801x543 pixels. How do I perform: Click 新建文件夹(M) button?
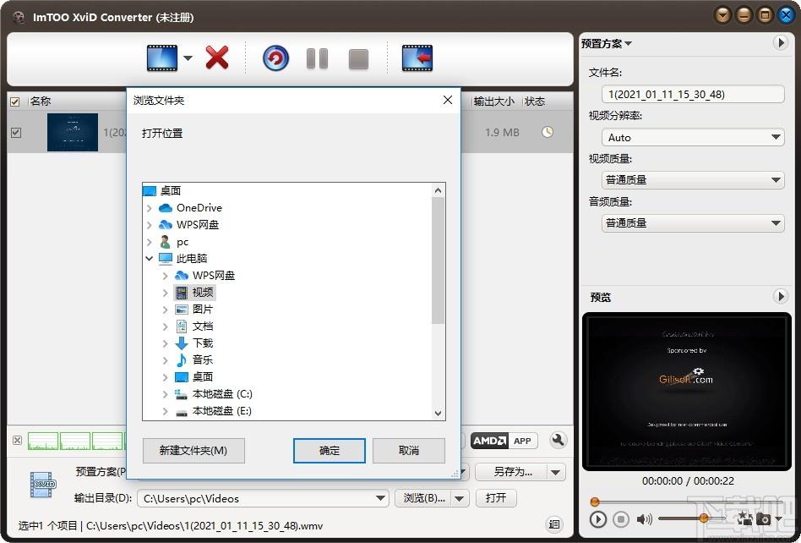tap(193, 451)
